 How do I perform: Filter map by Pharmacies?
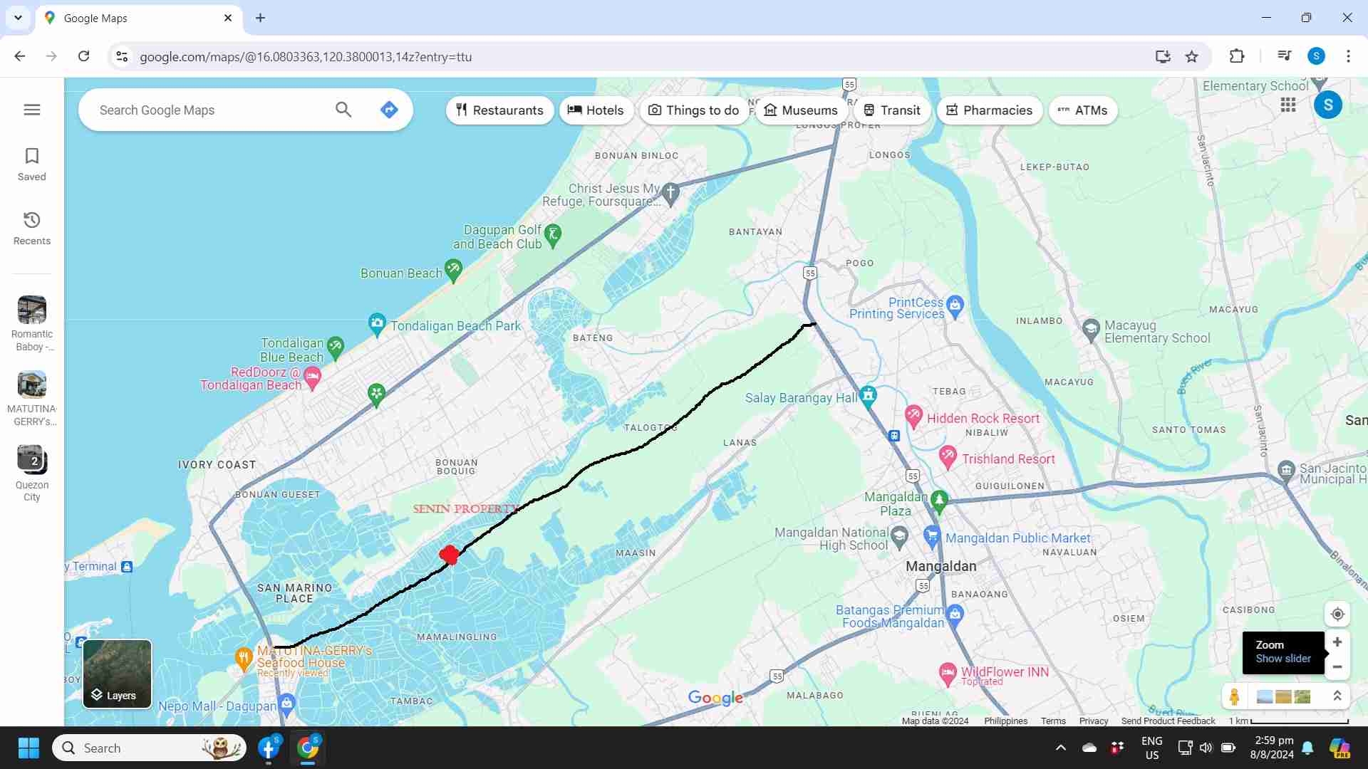point(989,110)
